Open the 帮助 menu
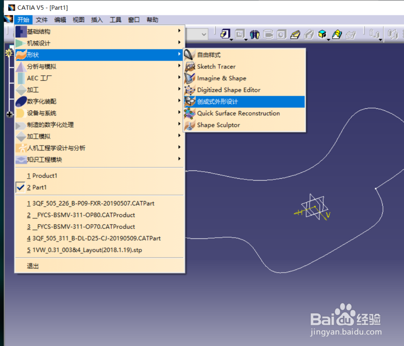The image size is (404, 346). tap(152, 19)
